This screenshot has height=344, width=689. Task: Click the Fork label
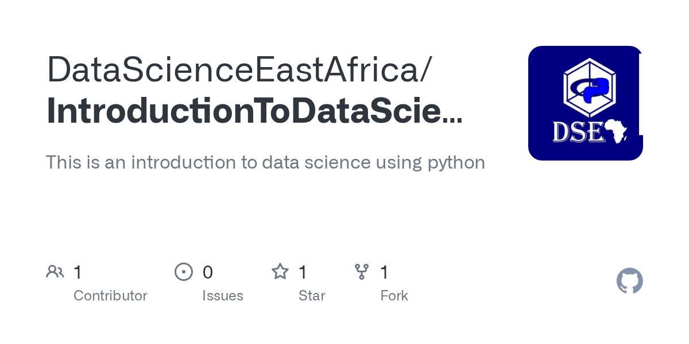tap(394, 296)
